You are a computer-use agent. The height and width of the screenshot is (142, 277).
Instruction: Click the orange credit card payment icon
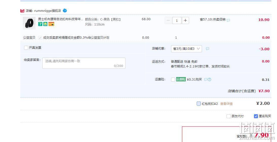tap(51, 24)
